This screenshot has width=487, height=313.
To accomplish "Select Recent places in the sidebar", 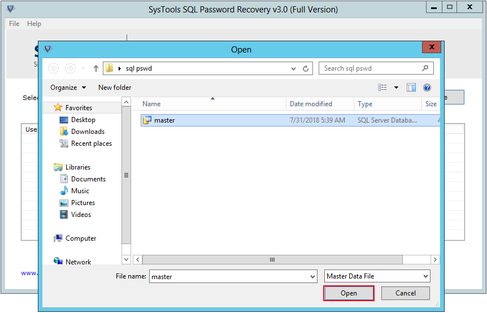I will (x=92, y=144).
